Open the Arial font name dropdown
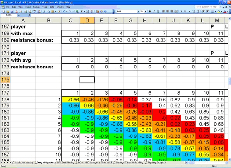231x168 pixels. [x=138, y=11]
